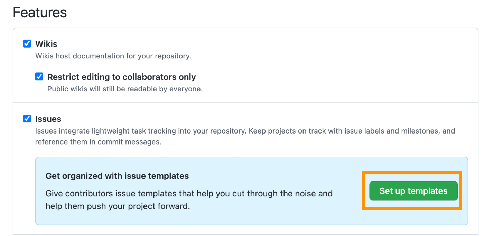
Task: Click Issues integrate lightweight task tracking text
Action: pos(245,131)
